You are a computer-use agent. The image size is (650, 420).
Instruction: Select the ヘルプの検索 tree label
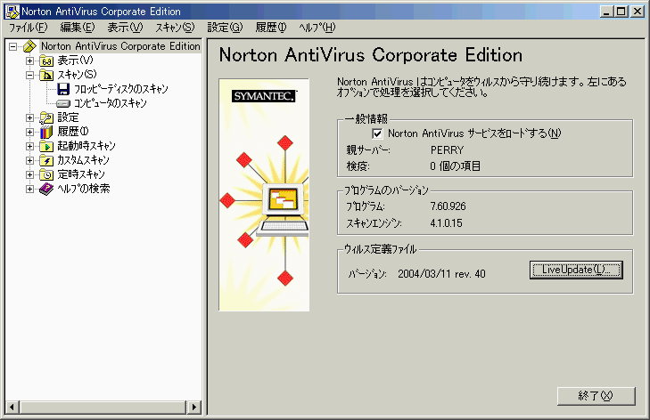point(83,189)
